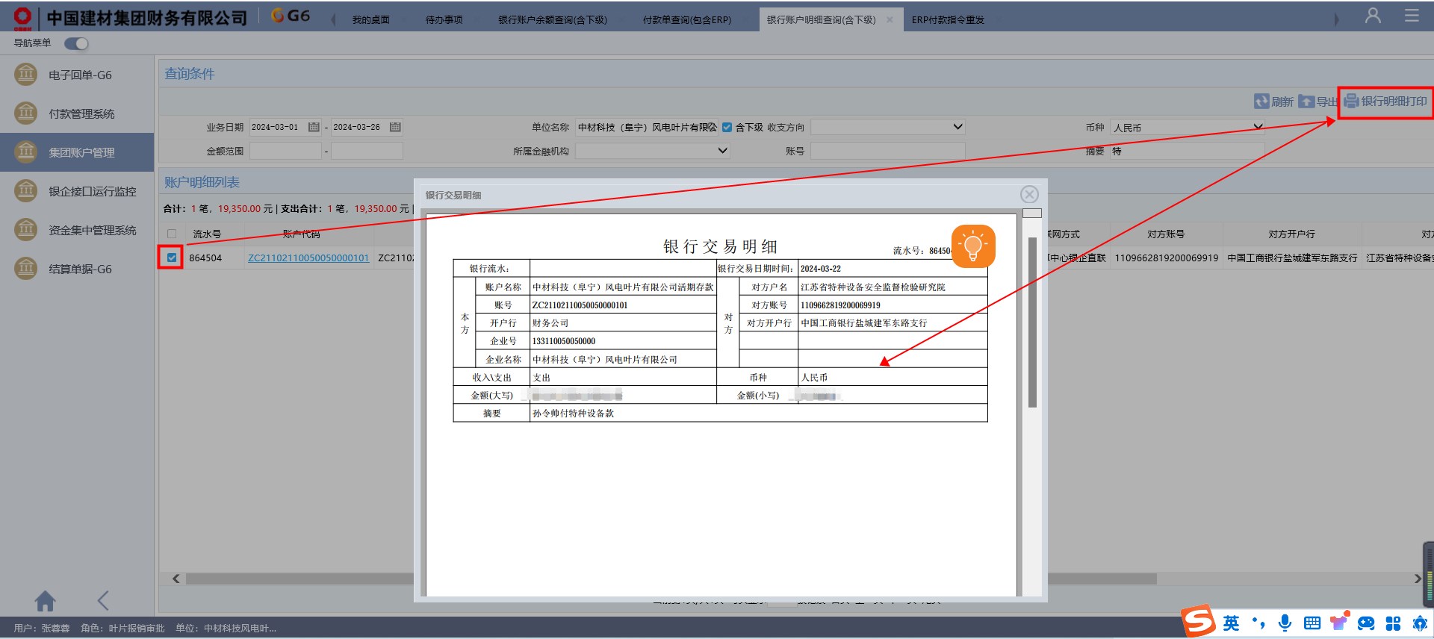Switch to ERP付款指令重发 tab
Screen dimensions: 1434x639
tap(948, 19)
